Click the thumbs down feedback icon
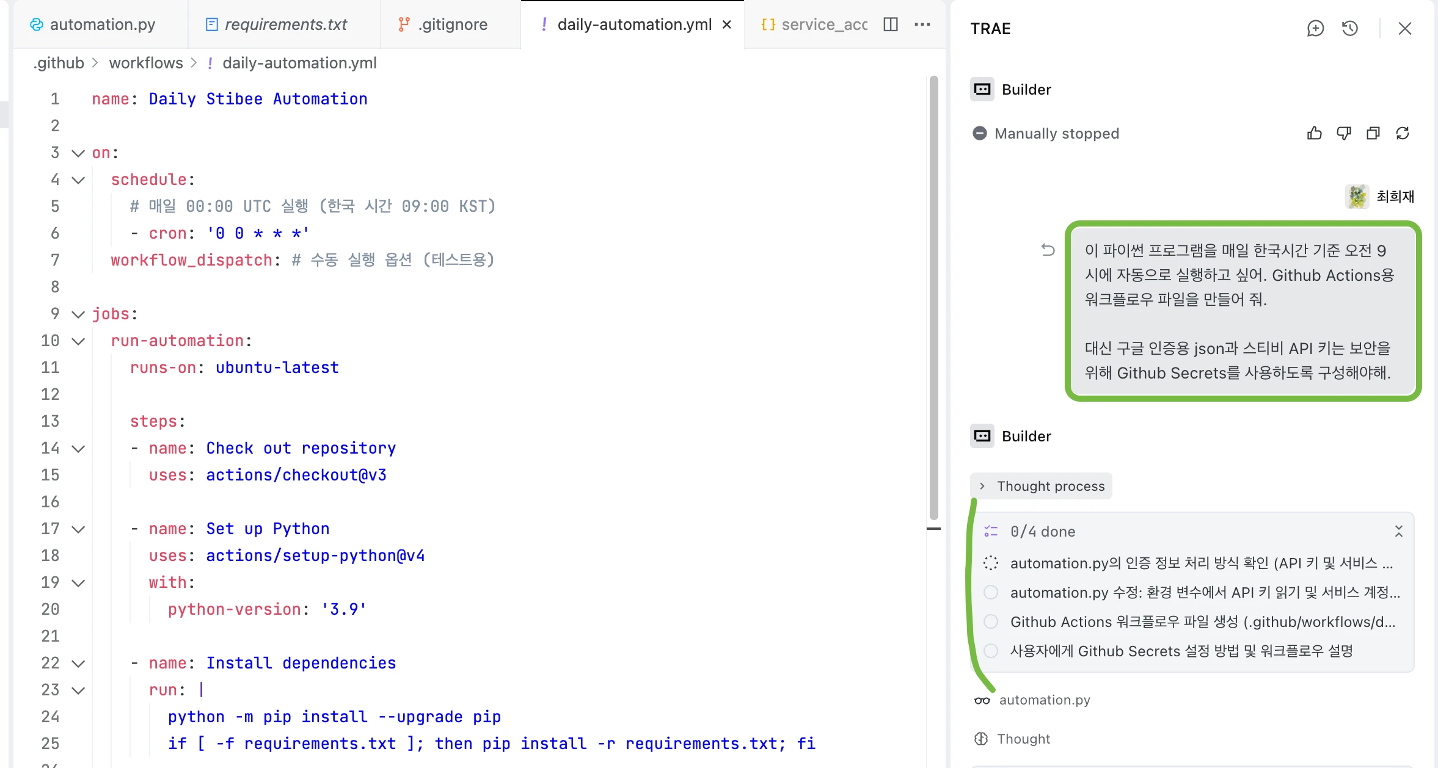Viewport: 1438px width, 768px height. coord(1343,133)
